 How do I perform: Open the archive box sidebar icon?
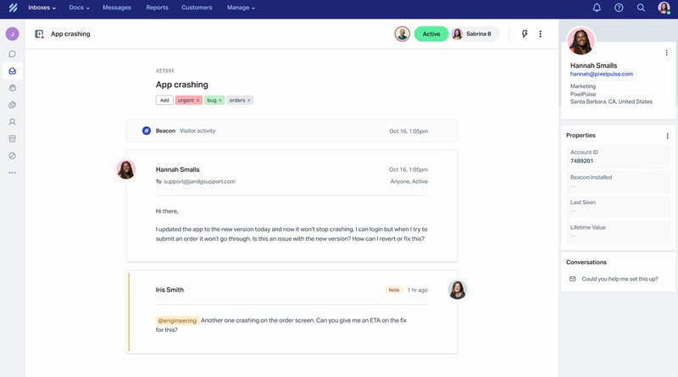[12, 139]
